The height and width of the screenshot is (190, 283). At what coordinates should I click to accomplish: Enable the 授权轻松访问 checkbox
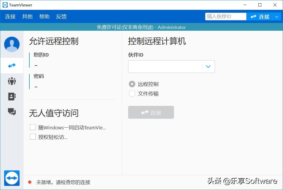[33, 137]
